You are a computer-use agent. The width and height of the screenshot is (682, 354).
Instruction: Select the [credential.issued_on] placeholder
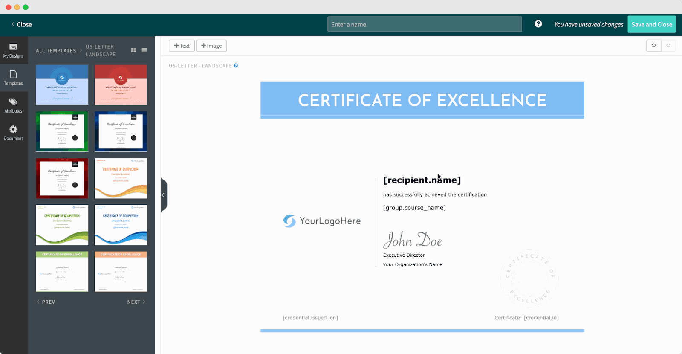click(310, 318)
